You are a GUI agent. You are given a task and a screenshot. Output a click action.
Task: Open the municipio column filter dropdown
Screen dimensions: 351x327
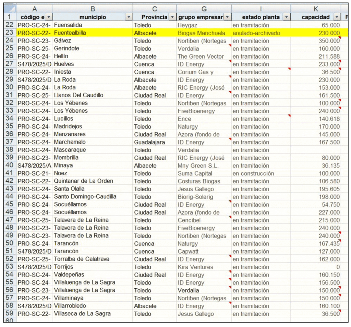pos(129,17)
